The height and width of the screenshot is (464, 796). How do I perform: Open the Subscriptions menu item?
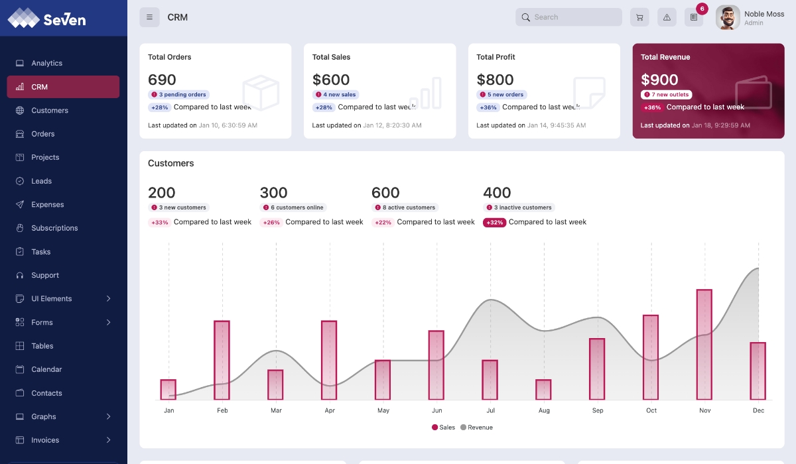63,228
